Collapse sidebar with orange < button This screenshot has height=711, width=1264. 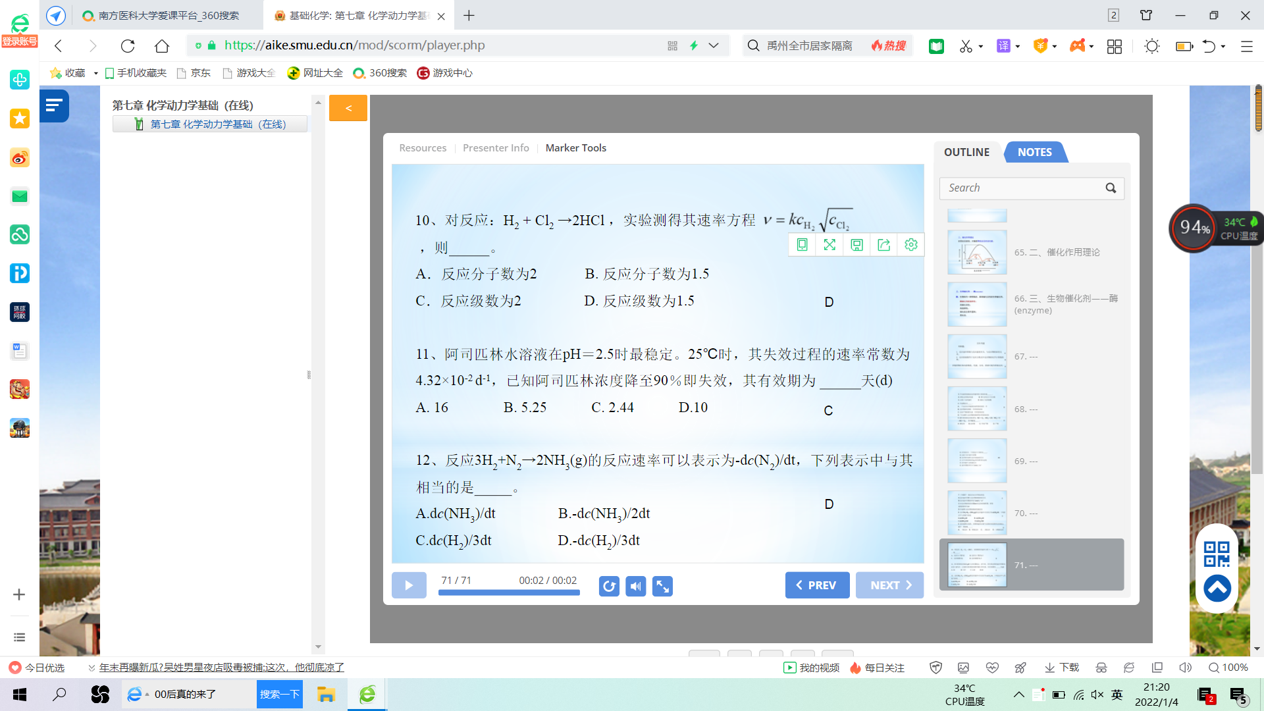point(348,108)
